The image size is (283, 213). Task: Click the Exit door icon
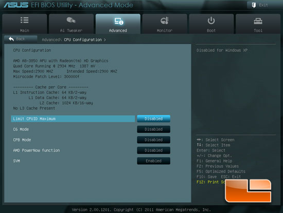pyautogui.click(x=254, y=5)
